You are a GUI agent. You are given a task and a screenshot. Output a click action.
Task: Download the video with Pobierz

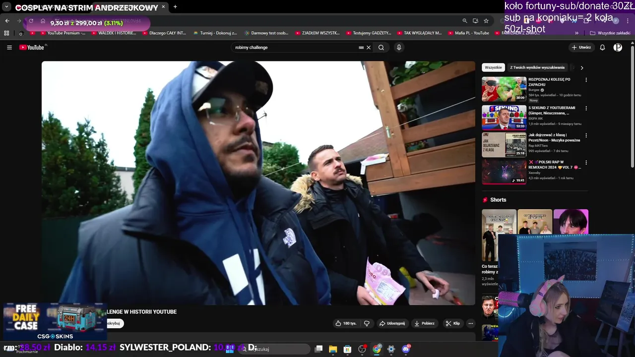click(425, 323)
